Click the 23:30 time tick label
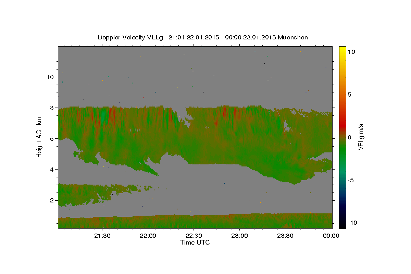Screen dimensions: 411x274 pyautogui.click(x=285, y=236)
